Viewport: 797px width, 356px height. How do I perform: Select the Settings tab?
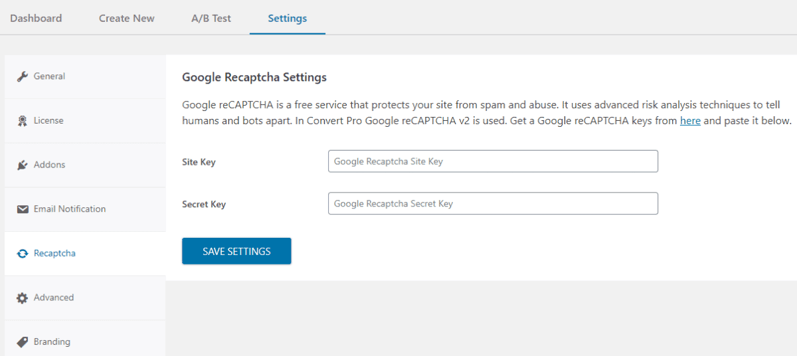[x=288, y=18]
